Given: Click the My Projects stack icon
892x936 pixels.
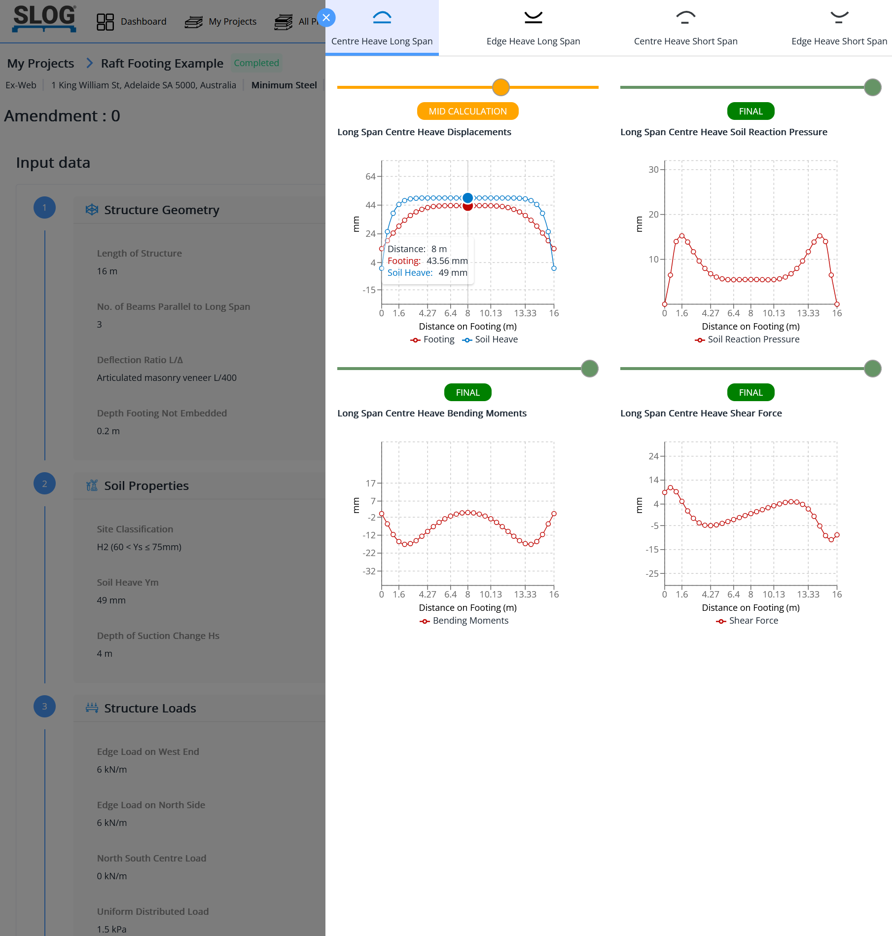Looking at the screenshot, I should point(193,22).
